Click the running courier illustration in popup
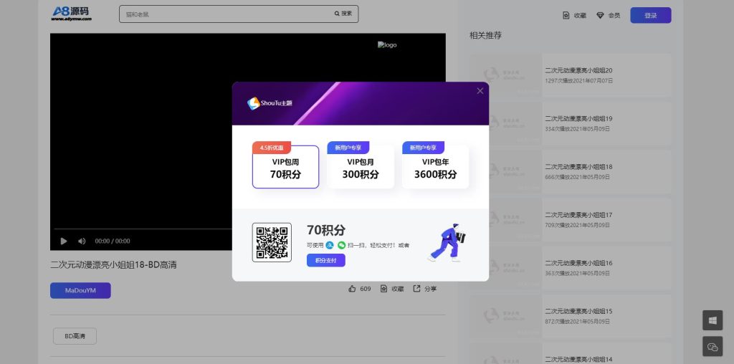 click(447, 242)
